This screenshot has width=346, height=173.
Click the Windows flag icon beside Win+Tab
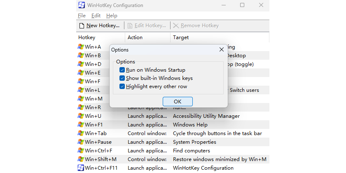coord(81,133)
